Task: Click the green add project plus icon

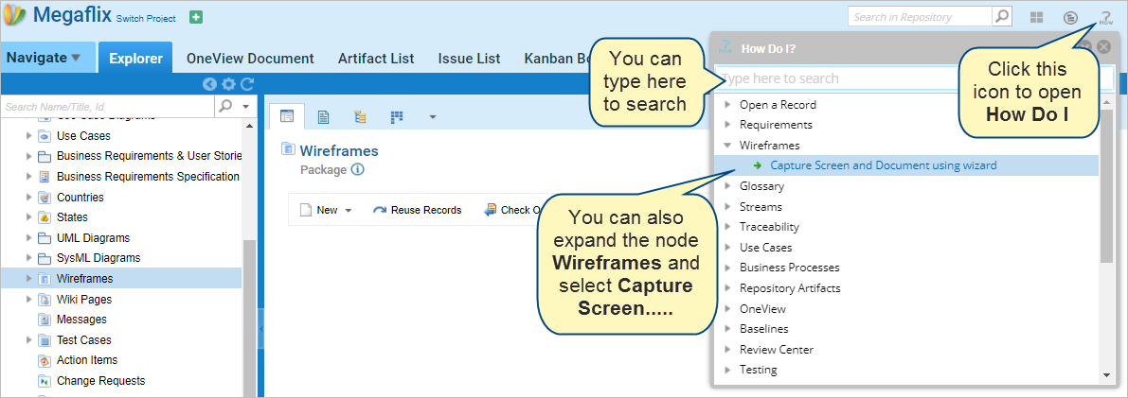Action: pyautogui.click(x=196, y=17)
